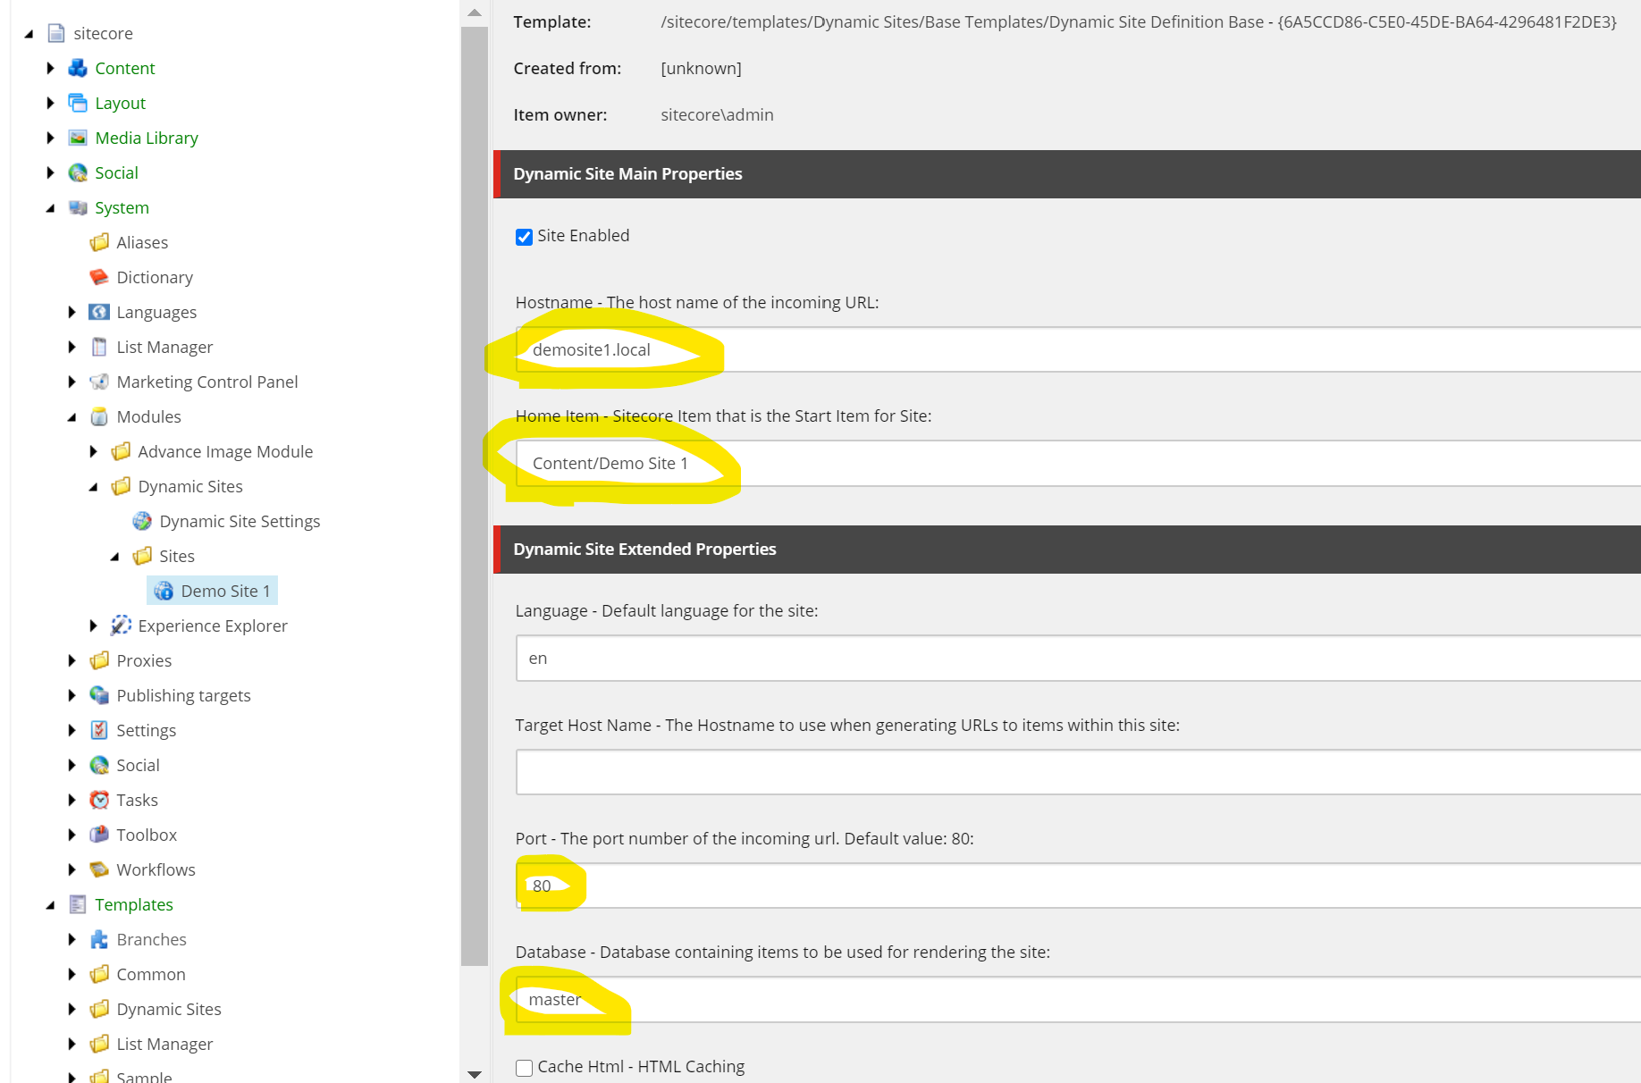Click the Home Item input field

click(x=1078, y=463)
